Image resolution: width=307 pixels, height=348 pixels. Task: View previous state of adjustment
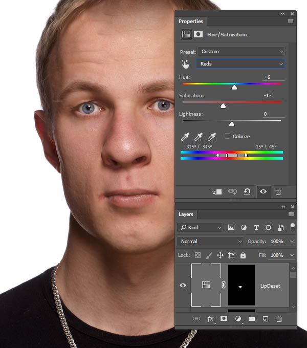tap(232, 191)
